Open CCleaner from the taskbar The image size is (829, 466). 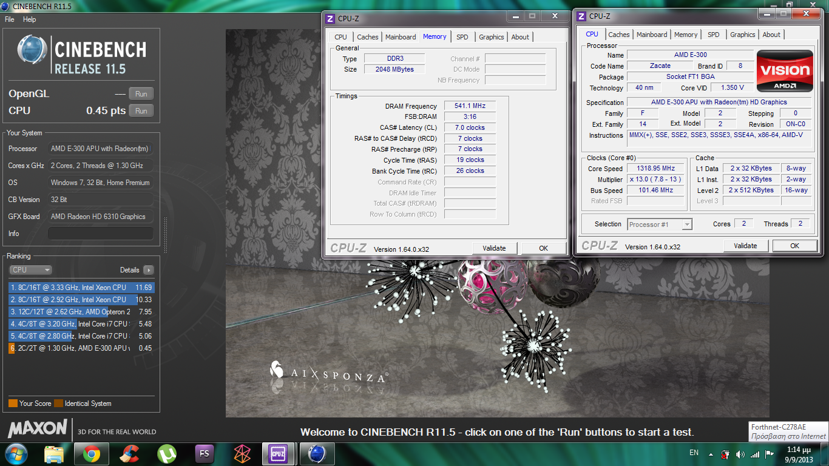click(x=129, y=454)
